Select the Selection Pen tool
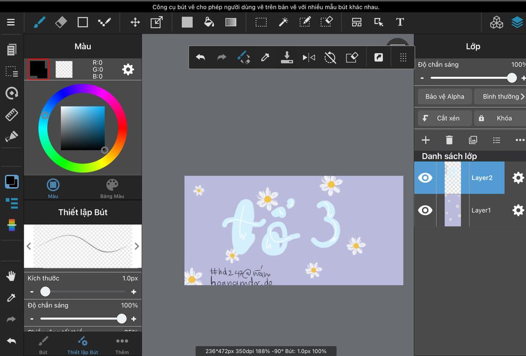Screen dimensions: 526x356 pos(305,22)
